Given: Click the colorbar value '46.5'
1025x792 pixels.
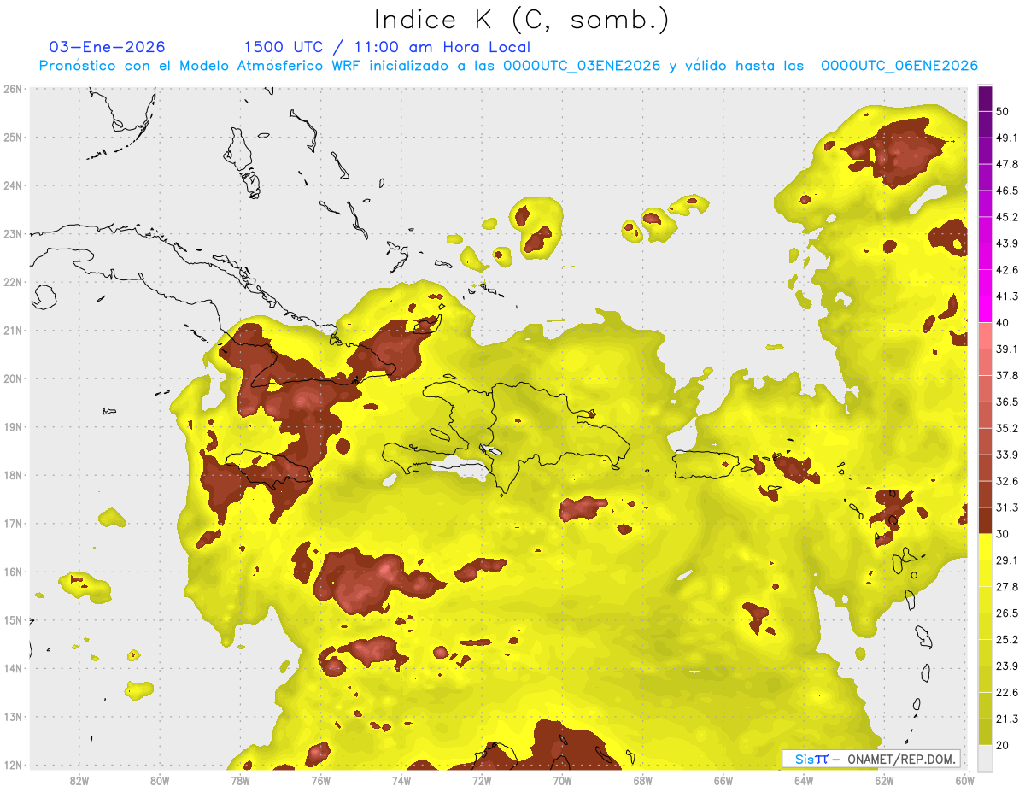Looking at the screenshot, I should pyautogui.click(x=1006, y=191).
